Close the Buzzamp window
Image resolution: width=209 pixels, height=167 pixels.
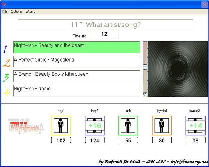(x=204, y=5)
